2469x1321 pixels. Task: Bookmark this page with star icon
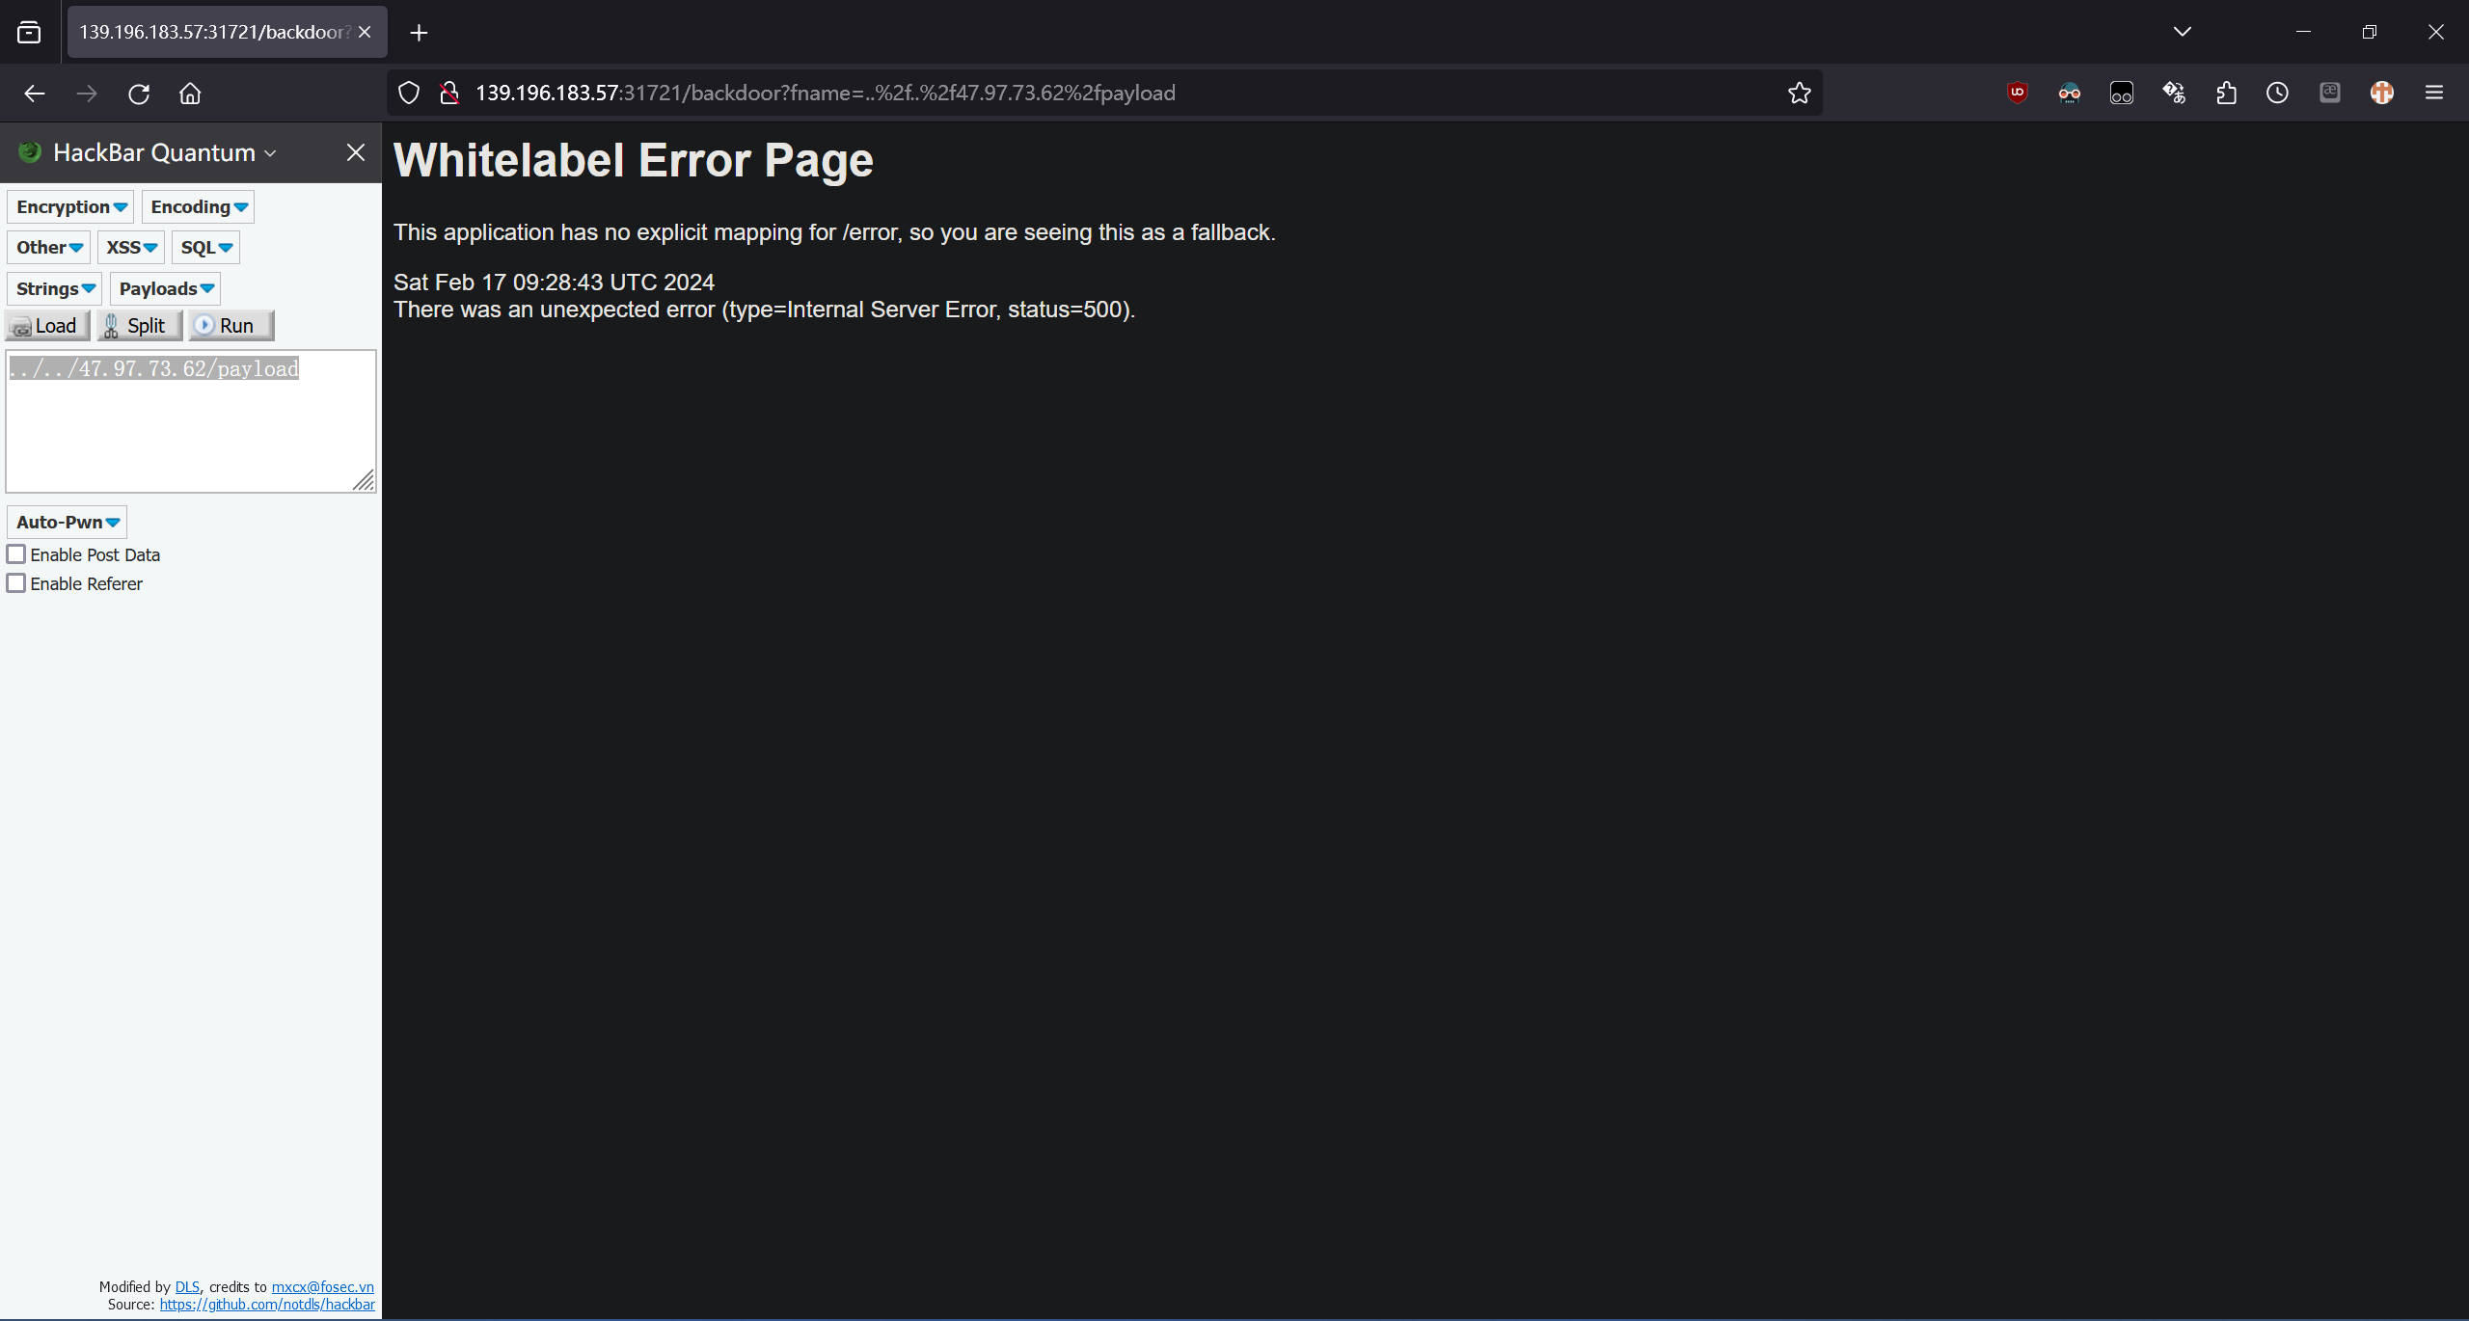click(x=1799, y=93)
